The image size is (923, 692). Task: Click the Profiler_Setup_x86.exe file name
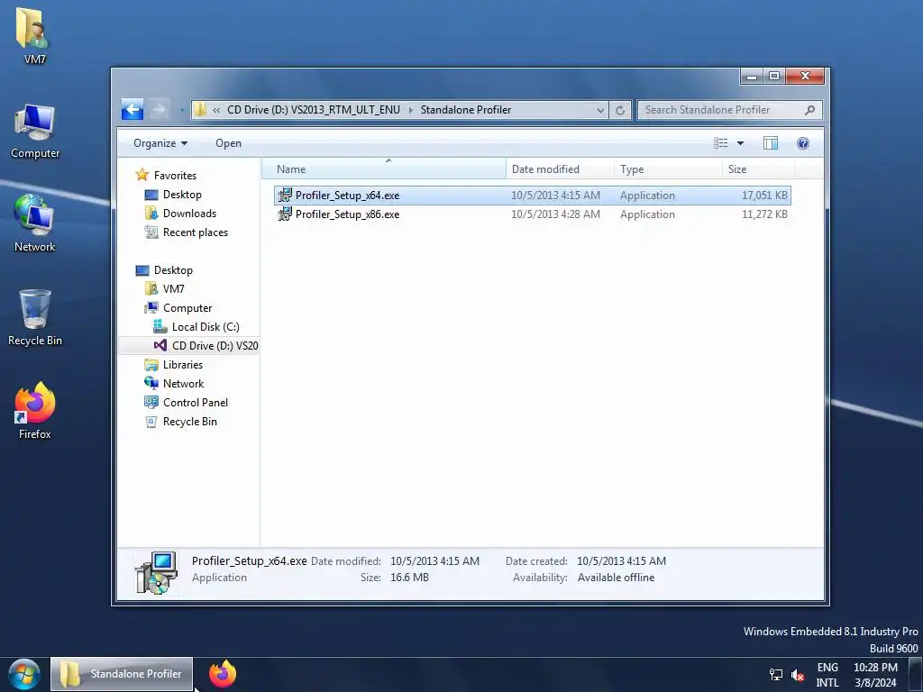pos(347,214)
